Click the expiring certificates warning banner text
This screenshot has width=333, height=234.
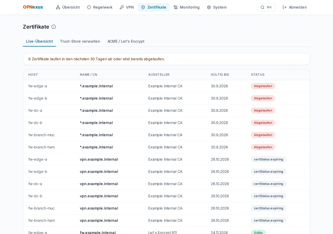point(97,59)
